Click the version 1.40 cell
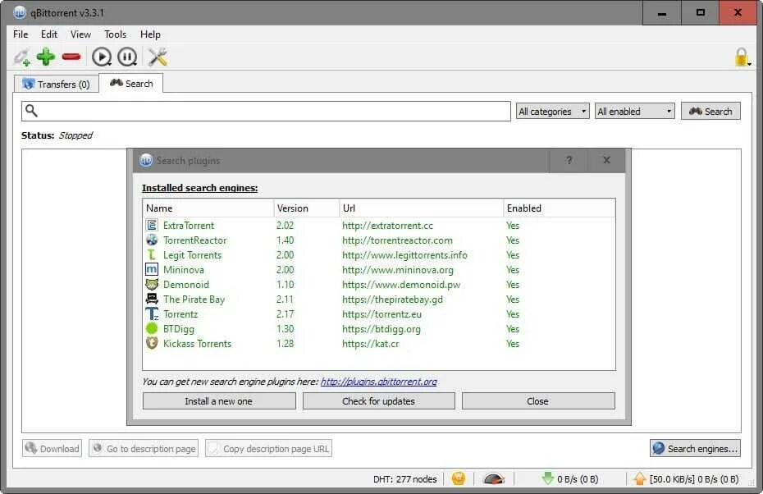This screenshot has height=494, width=763. click(286, 240)
